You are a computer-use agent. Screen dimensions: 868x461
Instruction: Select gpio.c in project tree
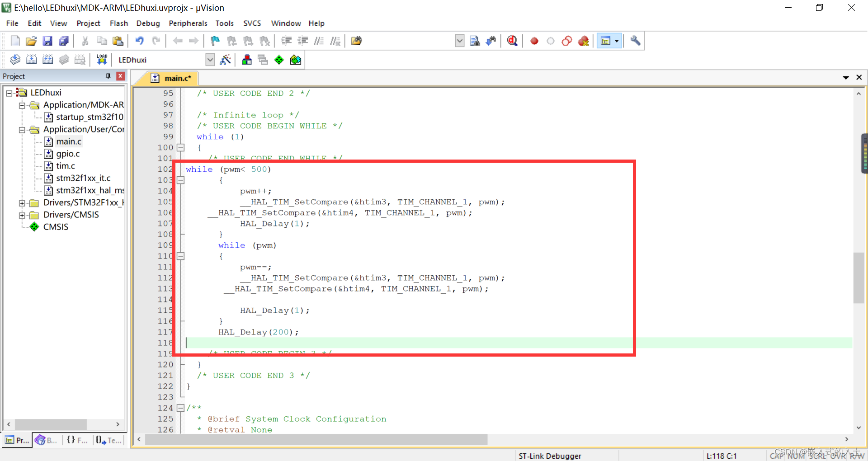point(68,154)
